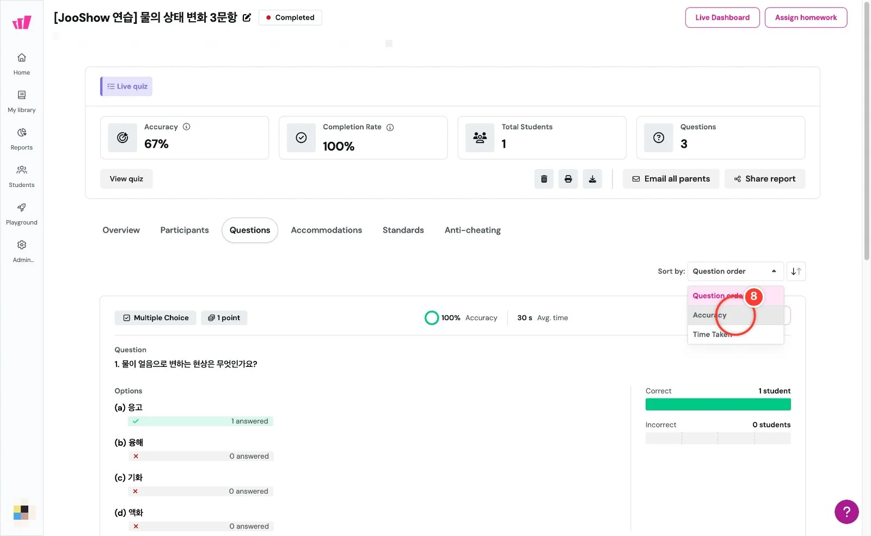Open the Live Dashboard
871x536 pixels.
click(722, 17)
